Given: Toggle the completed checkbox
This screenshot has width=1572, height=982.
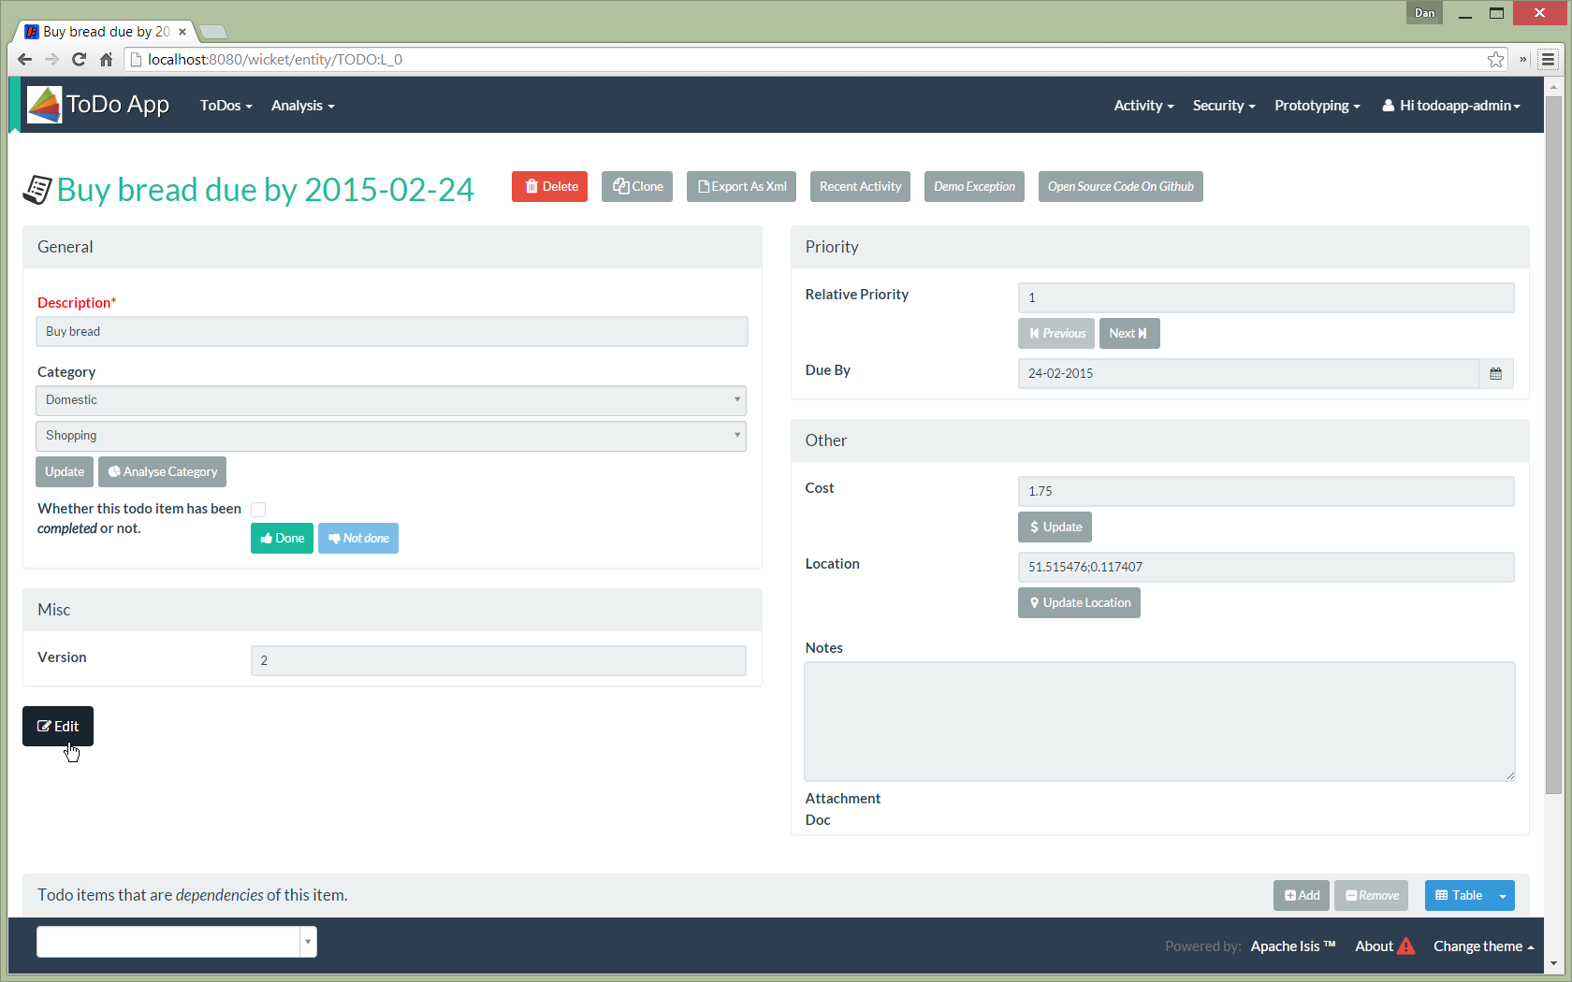Looking at the screenshot, I should pyautogui.click(x=258, y=510).
